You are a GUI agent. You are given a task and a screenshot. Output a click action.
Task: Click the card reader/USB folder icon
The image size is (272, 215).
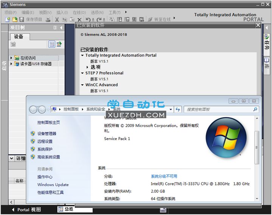[x=17, y=64]
